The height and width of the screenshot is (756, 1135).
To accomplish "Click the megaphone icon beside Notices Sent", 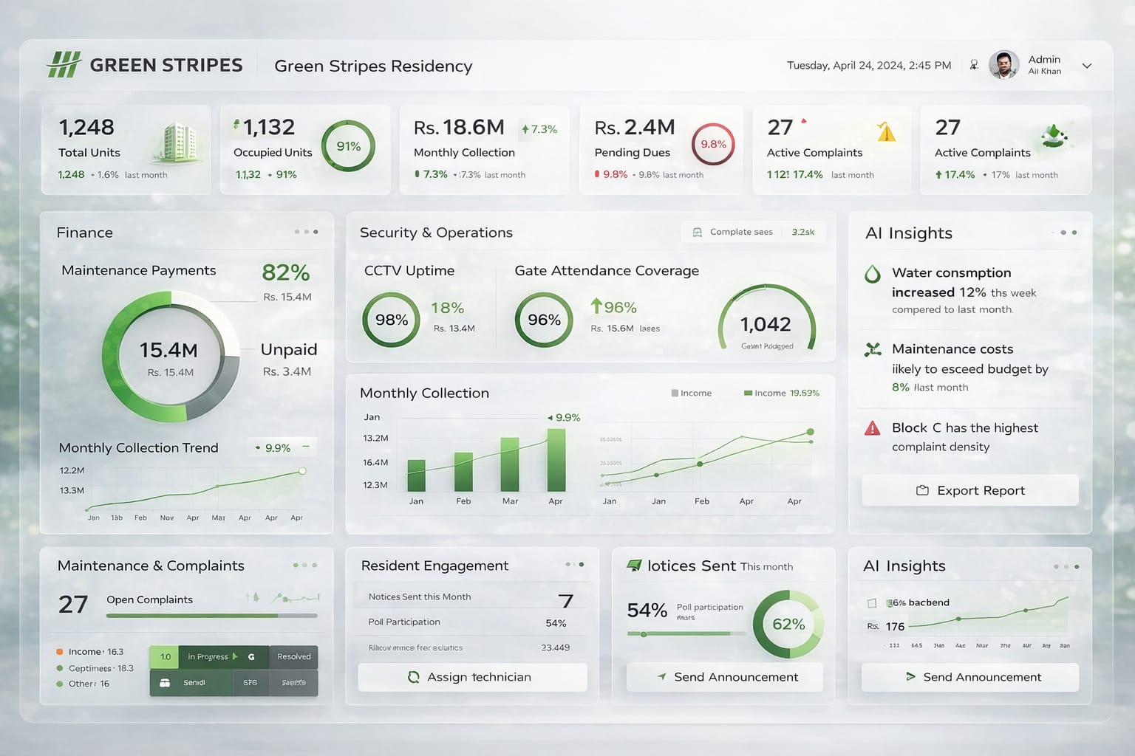I will tap(634, 566).
